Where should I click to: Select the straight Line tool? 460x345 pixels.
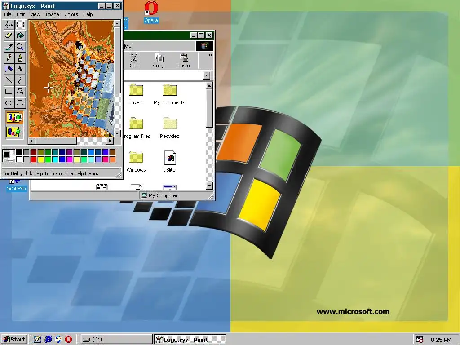tap(9, 80)
